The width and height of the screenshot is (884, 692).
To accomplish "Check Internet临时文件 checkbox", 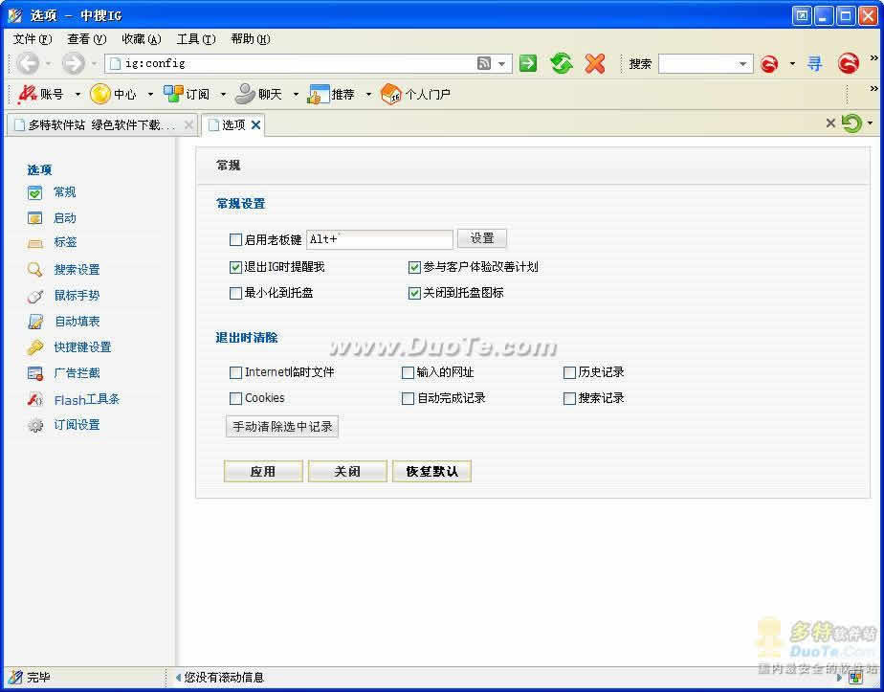I will pyautogui.click(x=235, y=372).
